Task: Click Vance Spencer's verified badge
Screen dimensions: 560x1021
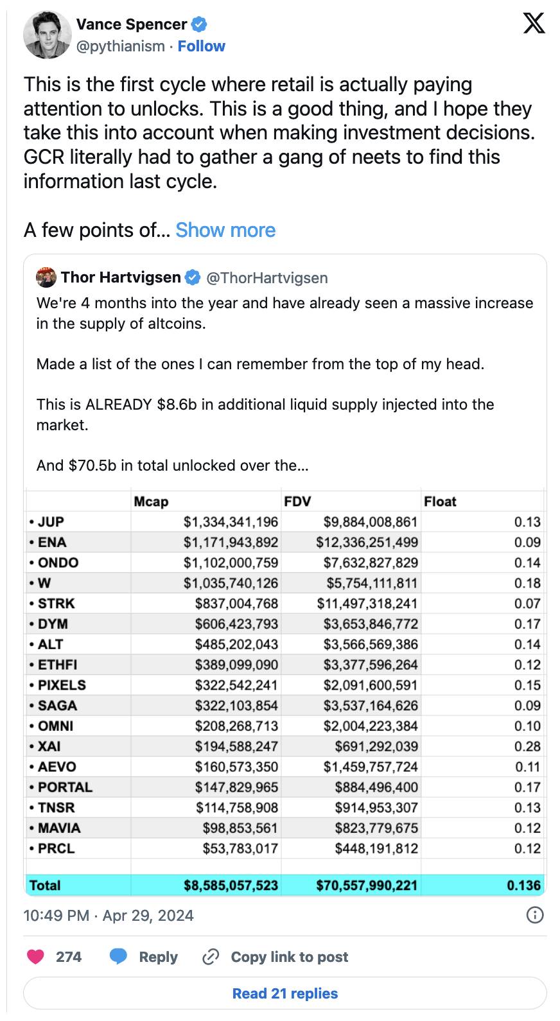Action: pos(200,24)
